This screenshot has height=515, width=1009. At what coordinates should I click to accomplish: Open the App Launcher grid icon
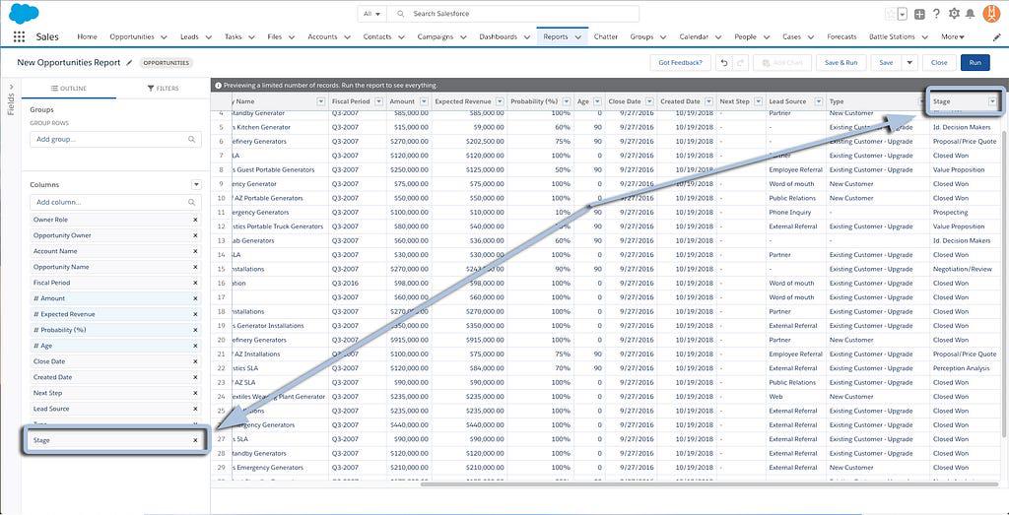click(x=19, y=37)
